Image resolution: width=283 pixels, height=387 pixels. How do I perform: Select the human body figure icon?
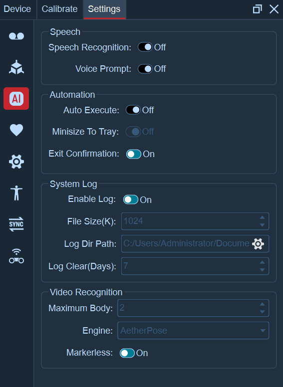16,193
